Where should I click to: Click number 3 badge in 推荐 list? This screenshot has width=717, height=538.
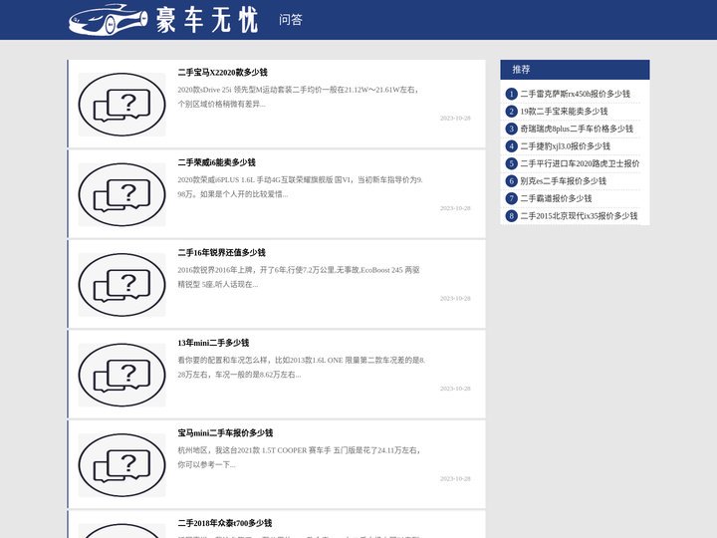511,129
